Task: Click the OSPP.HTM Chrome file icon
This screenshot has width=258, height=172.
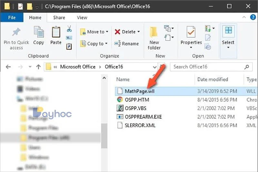Action: (x=120, y=99)
